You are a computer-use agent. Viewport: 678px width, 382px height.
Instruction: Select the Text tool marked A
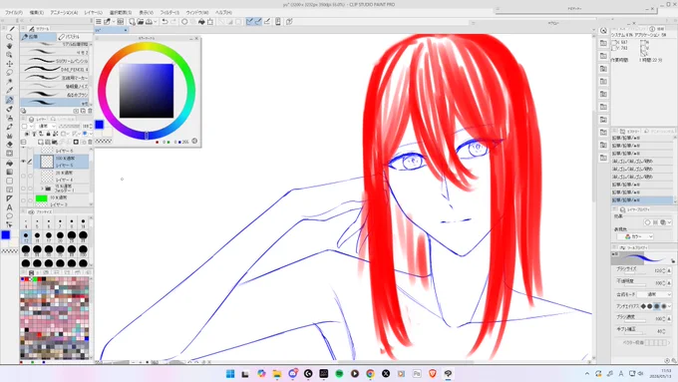tap(9, 207)
